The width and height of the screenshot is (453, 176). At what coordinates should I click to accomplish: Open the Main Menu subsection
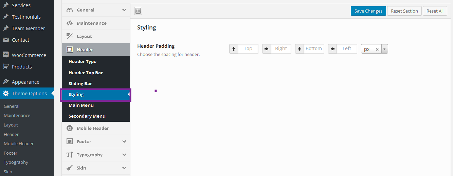click(81, 105)
